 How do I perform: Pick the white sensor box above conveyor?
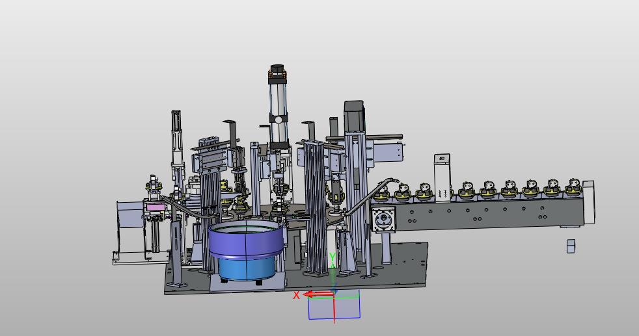tap(442, 177)
